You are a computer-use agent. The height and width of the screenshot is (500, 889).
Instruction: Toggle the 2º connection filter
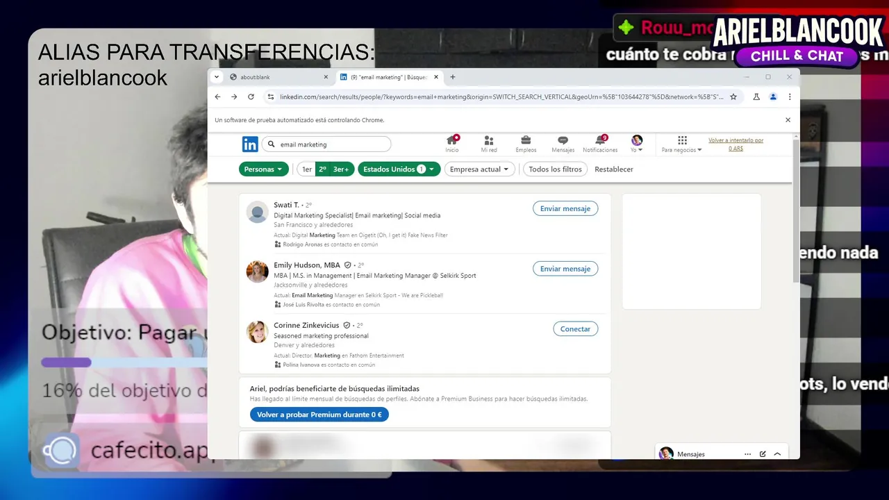[x=323, y=169]
